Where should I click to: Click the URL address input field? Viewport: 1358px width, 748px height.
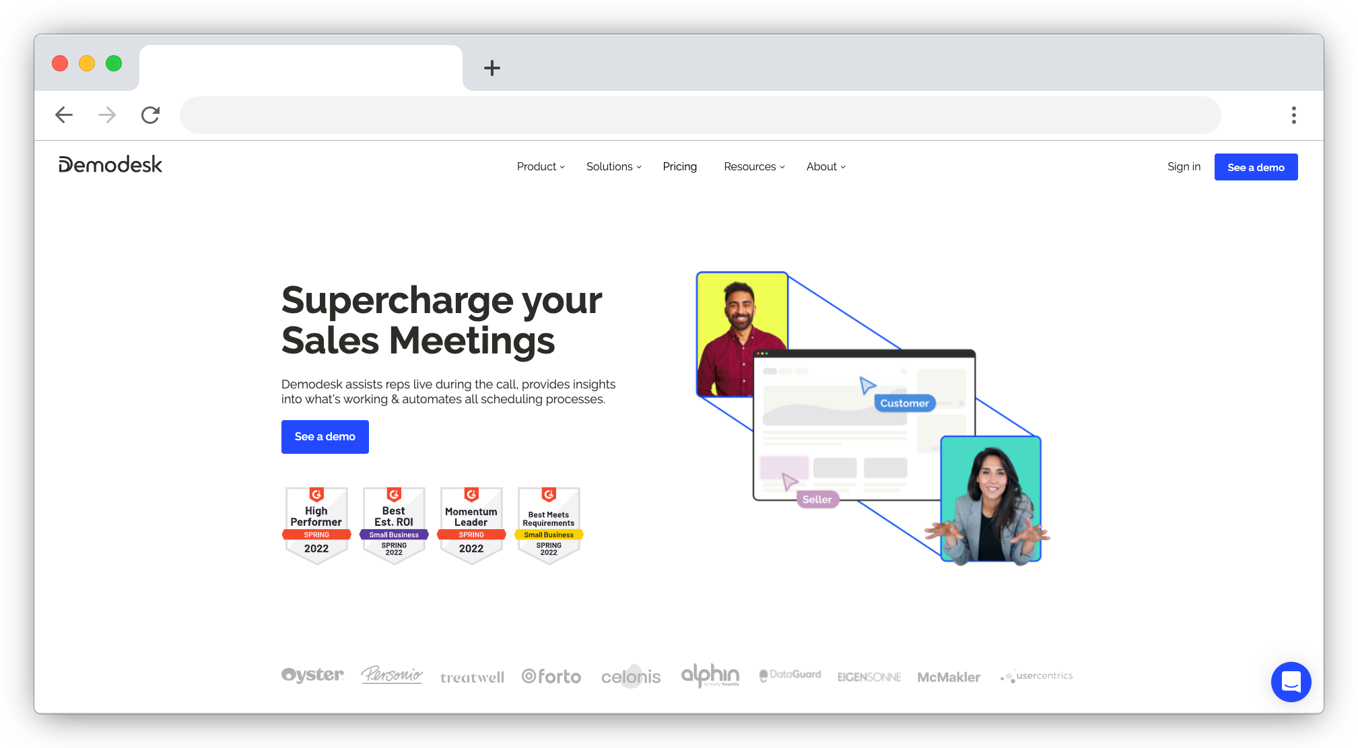pyautogui.click(x=700, y=113)
